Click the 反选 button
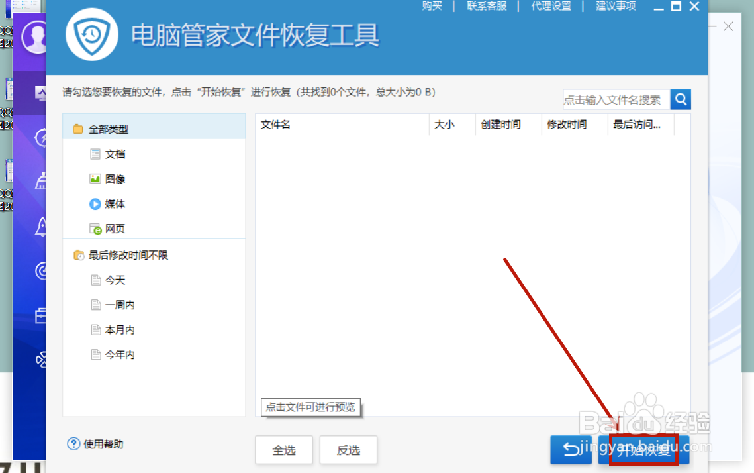Viewport: 754px width, 473px height. tap(348, 450)
